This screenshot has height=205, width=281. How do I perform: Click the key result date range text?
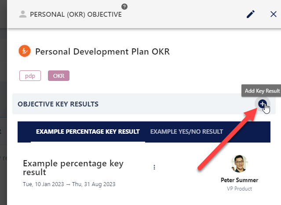coord(69,184)
